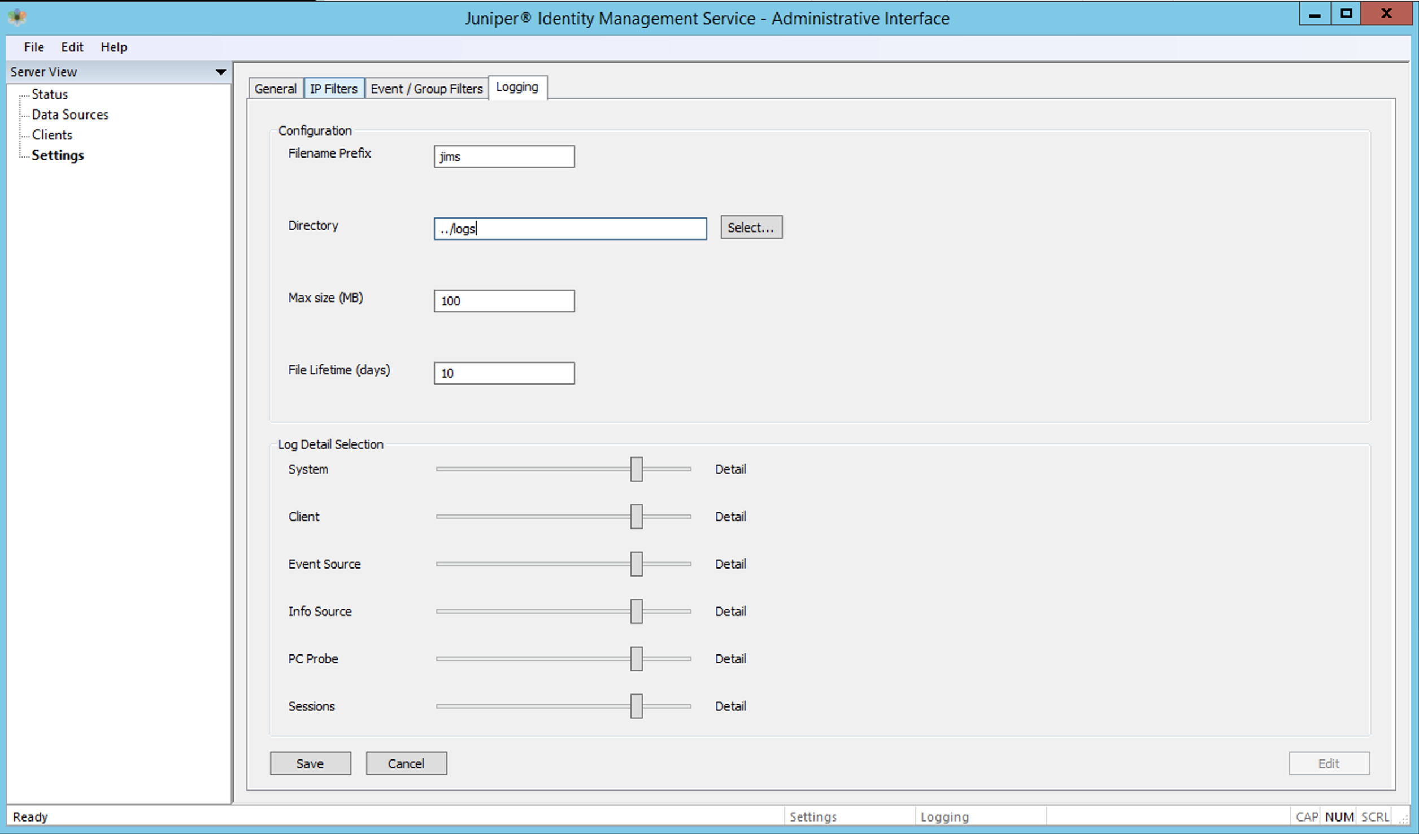Viewport: 1419px width, 834px height.
Task: Close the Administrative Interface window
Action: [1386, 14]
